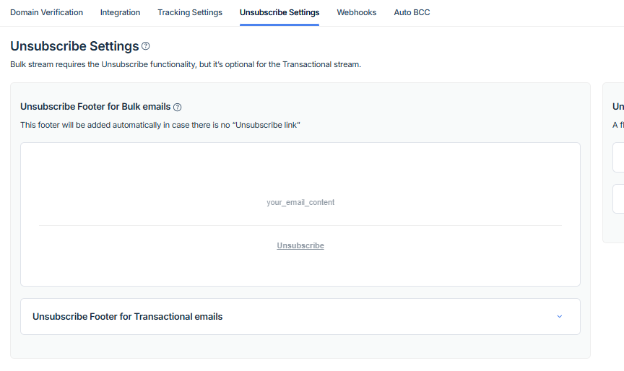This screenshot has height=371, width=624.
Task: Click the Unsubscribe Footer for Bulk emails heading
Action: coord(95,107)
